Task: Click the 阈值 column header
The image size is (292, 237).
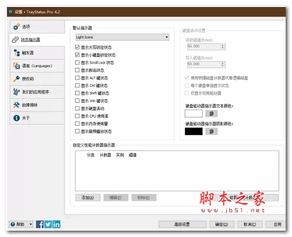Action: [x=132, y=155]
